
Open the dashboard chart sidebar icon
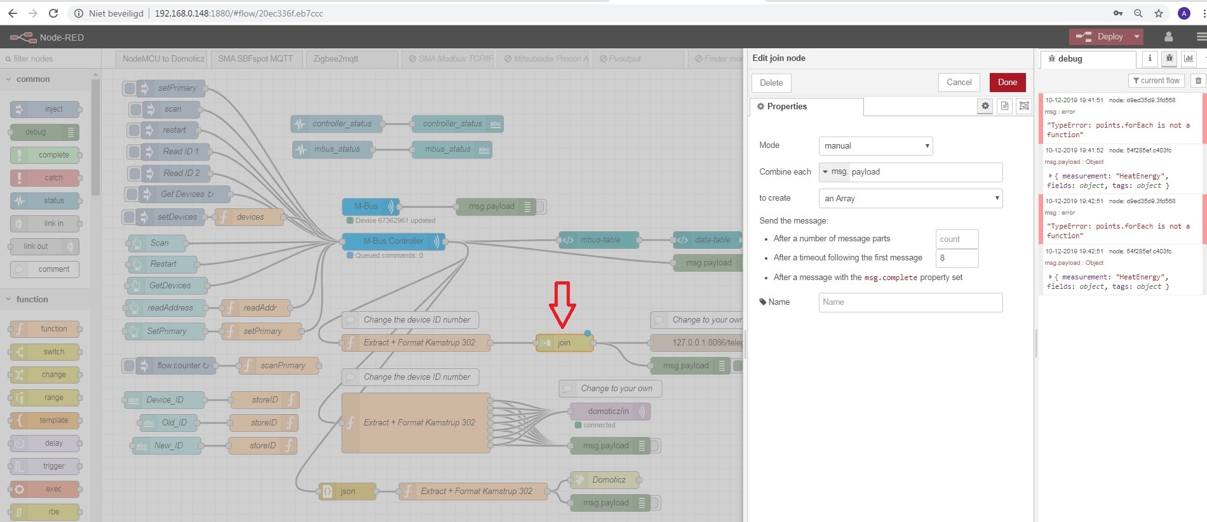coord(1188,58)
